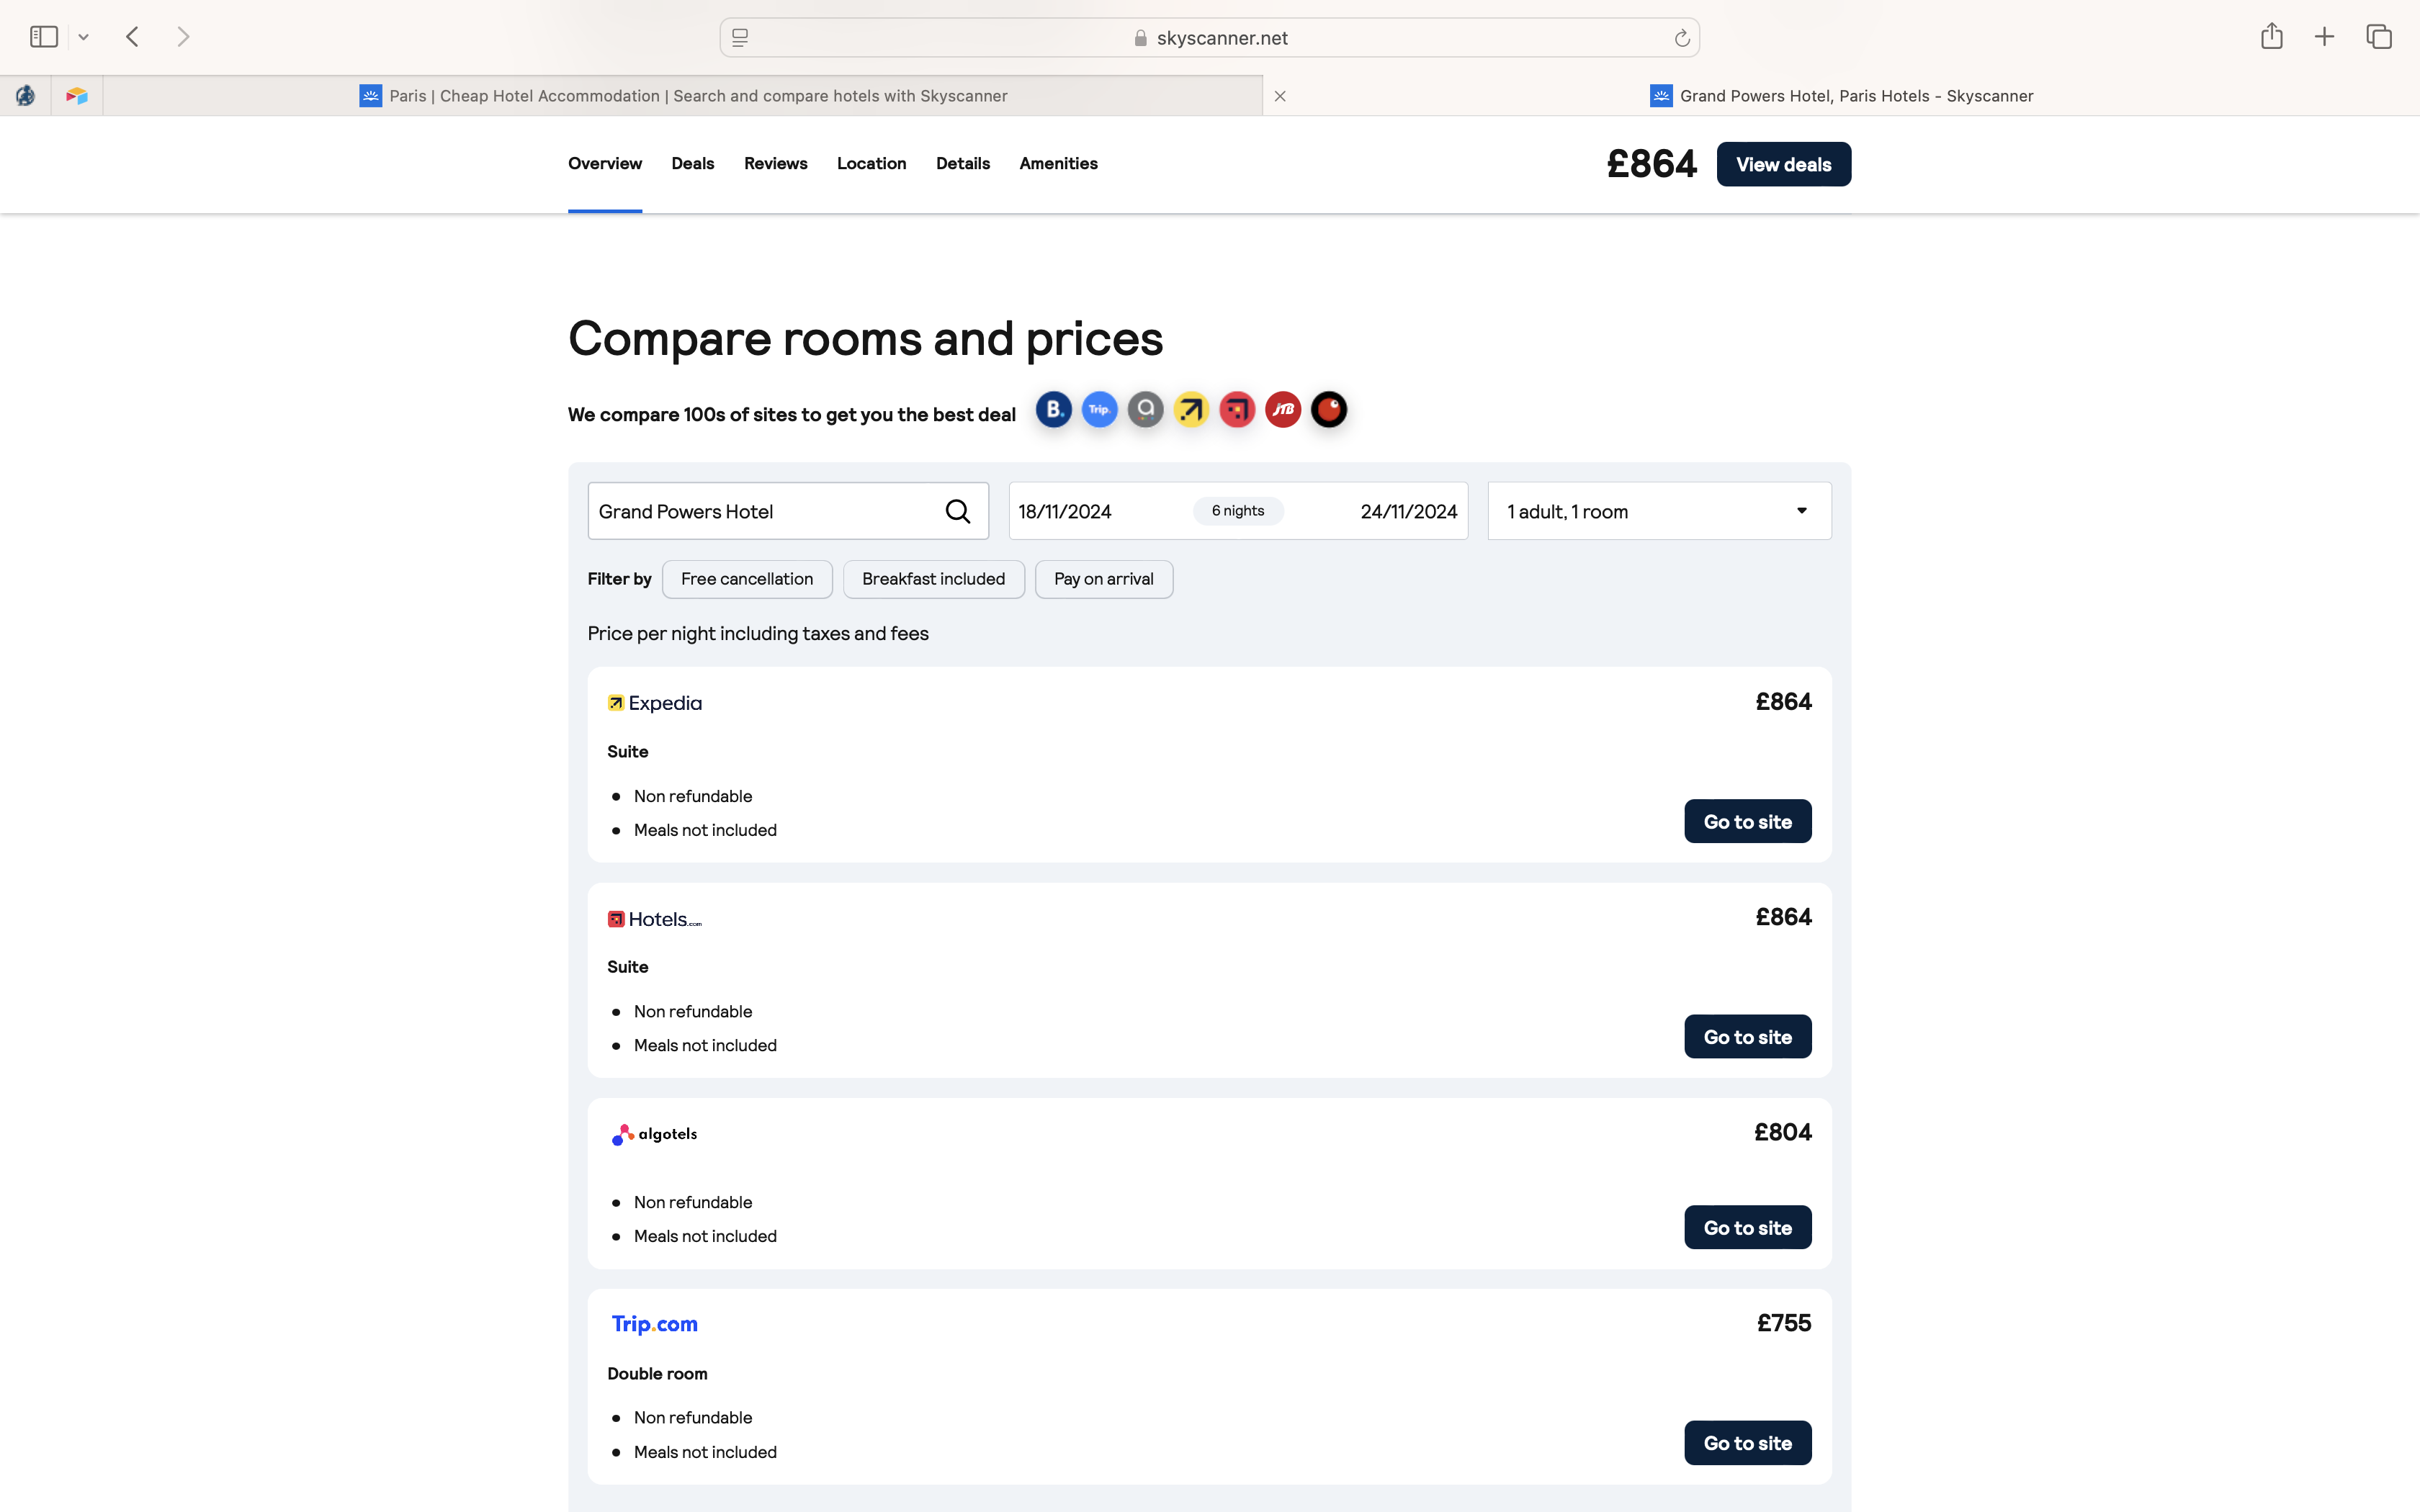Screen dimensions: 2420x1512
Task: Open a new tab with plus icon
Action: tap(2324, 37)
